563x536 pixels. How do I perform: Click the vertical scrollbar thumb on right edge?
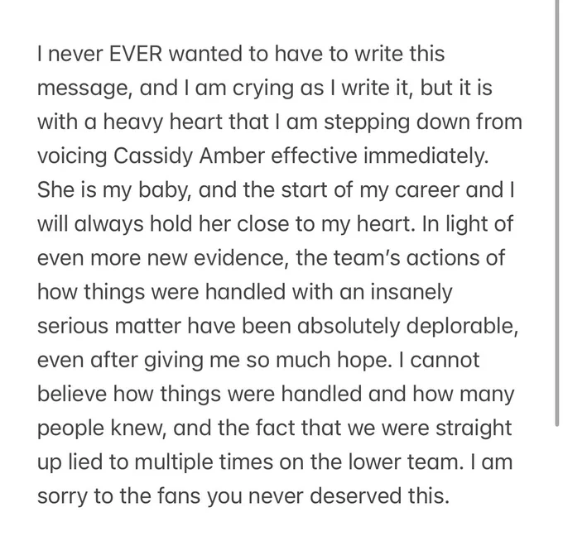point(557,213)
